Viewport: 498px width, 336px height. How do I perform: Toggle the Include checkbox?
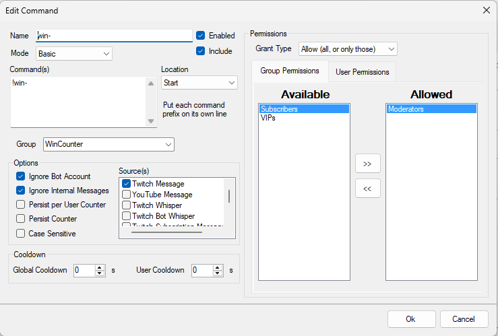[x=200, y=51]
